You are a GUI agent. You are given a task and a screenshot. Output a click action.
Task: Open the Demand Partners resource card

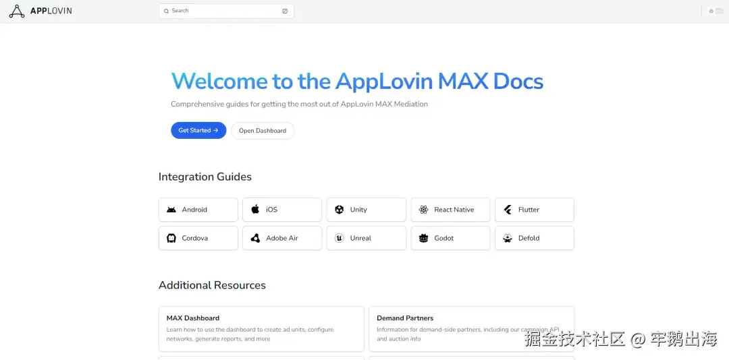[471, 329]
